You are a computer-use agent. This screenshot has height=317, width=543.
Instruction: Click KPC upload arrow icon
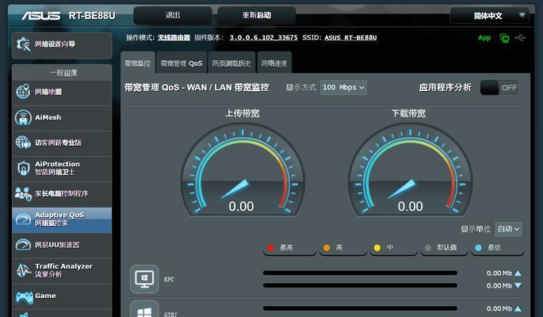tap(518, 273)
